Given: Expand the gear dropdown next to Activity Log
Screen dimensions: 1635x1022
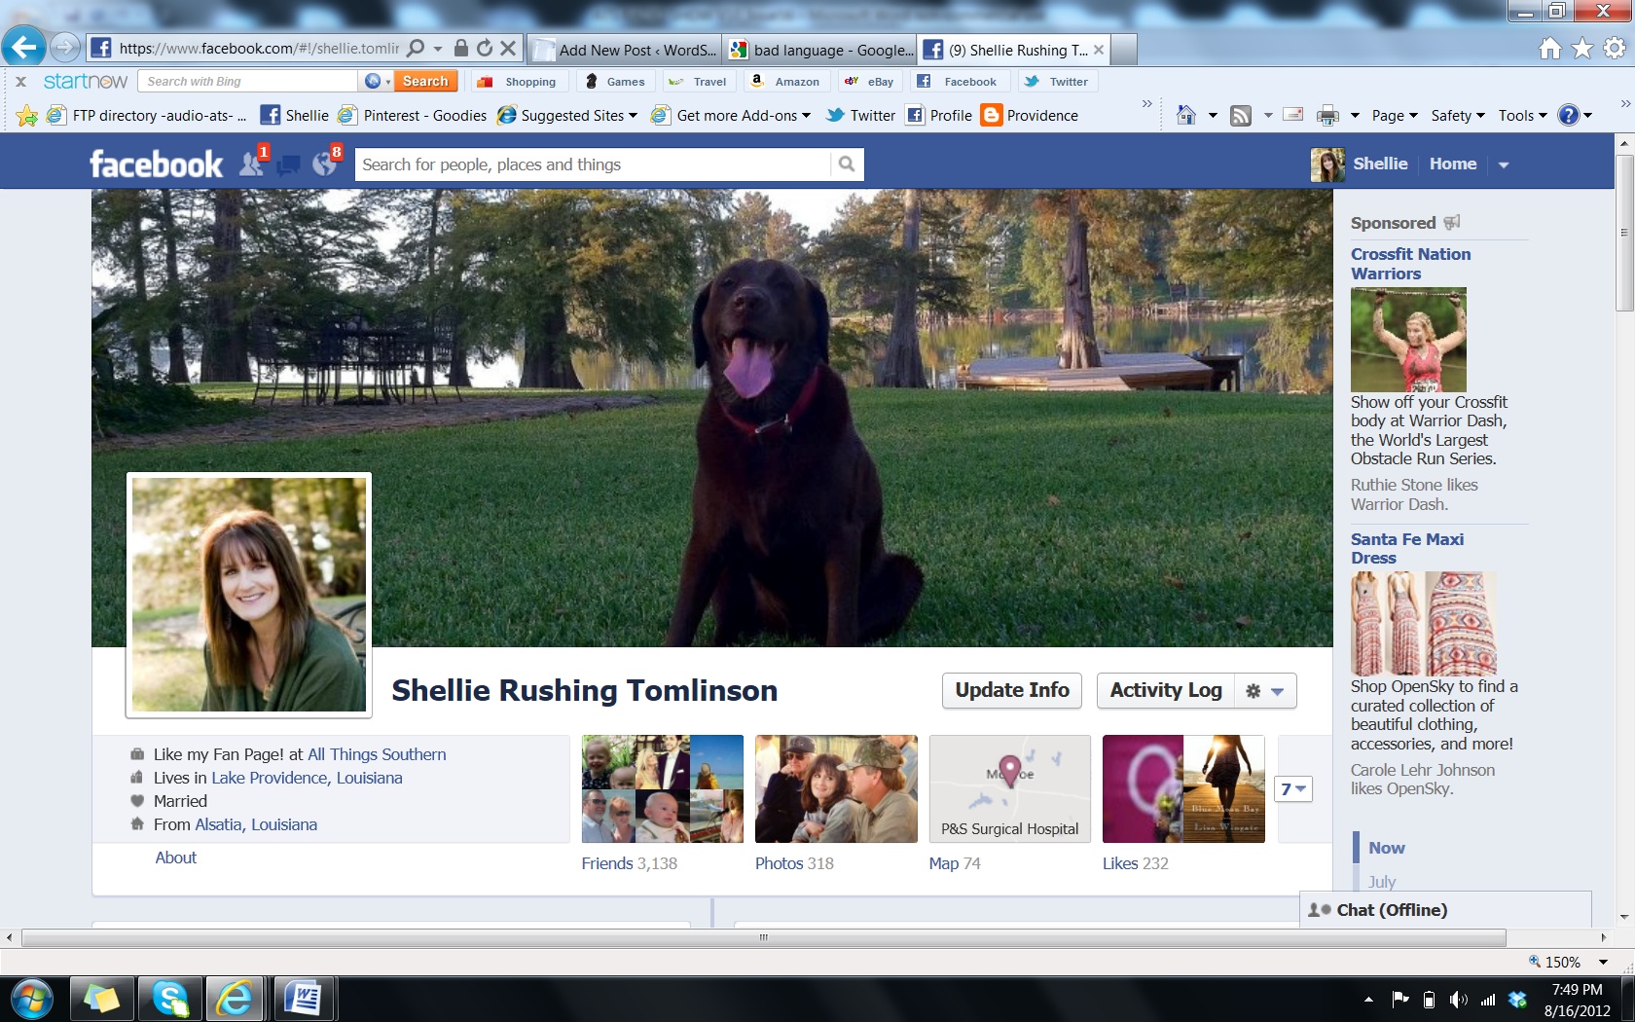Looking at the screenshot, I should click(x=1265, y=691).
